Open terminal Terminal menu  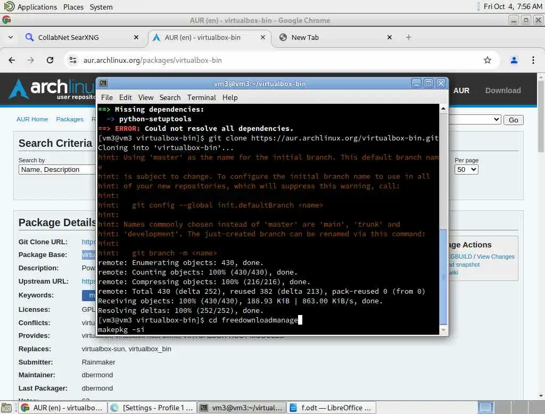pos(202,98)
